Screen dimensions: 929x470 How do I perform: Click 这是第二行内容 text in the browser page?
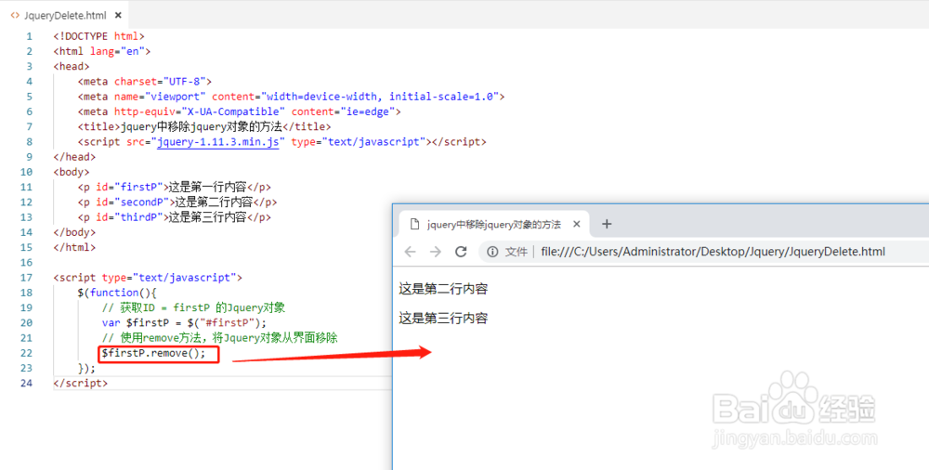click(443, 289)
